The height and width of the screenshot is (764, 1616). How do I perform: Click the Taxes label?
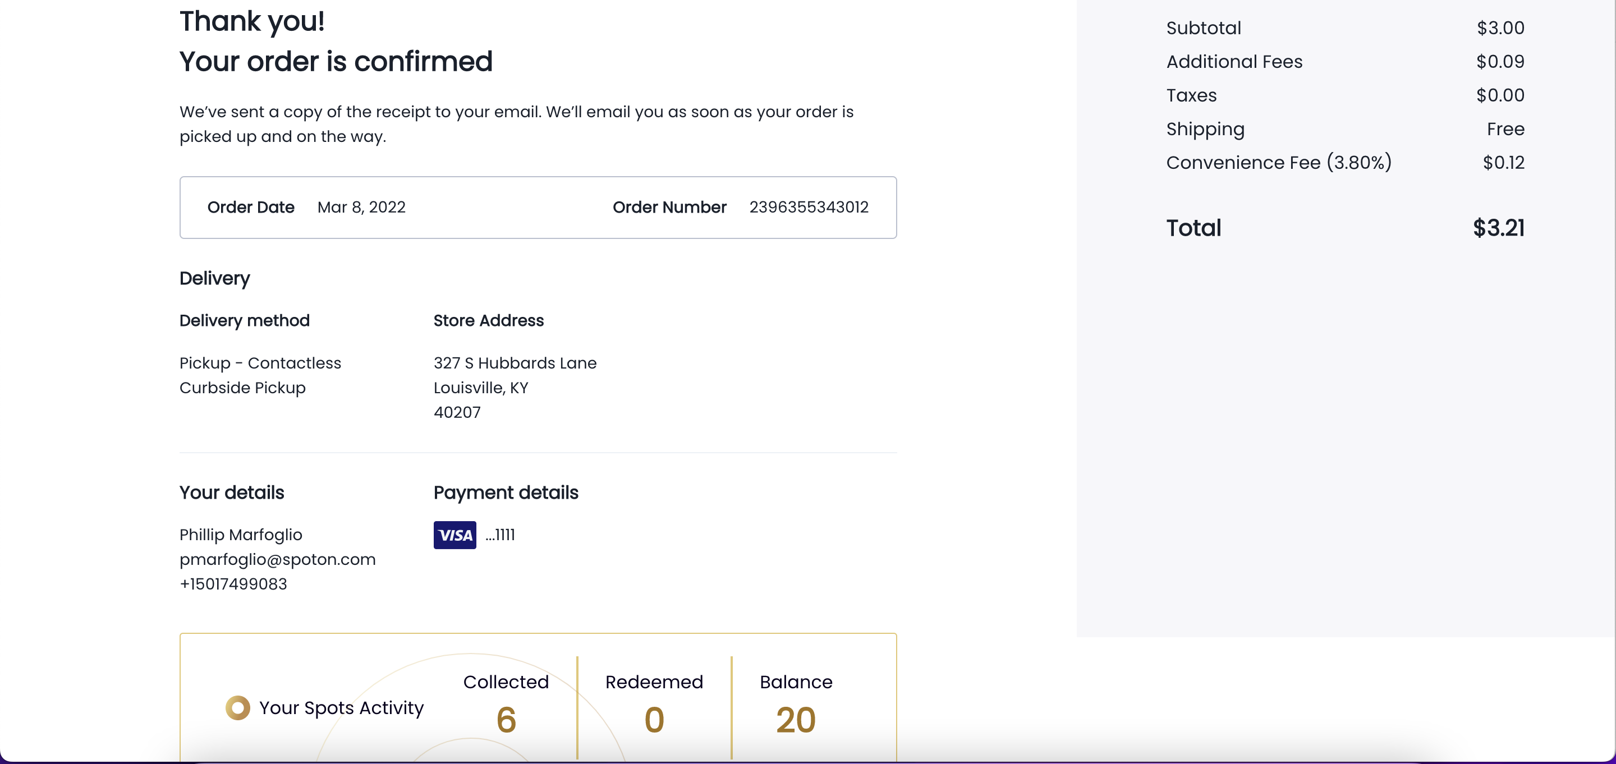coord(1191,95)
